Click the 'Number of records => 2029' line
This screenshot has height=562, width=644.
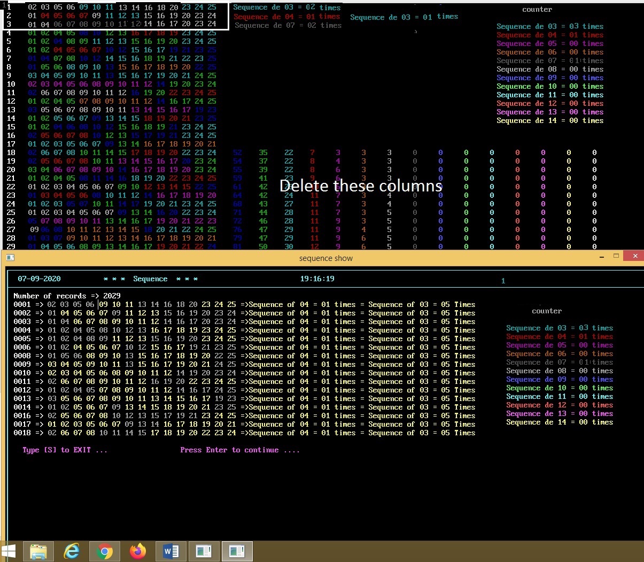(x=67, y=296)
